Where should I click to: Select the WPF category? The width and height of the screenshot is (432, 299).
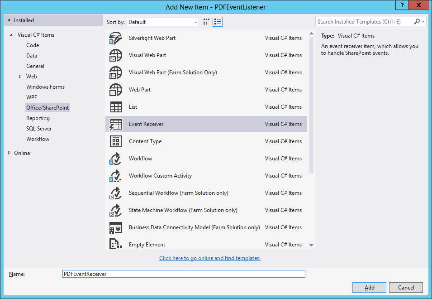tap(32, 97)
